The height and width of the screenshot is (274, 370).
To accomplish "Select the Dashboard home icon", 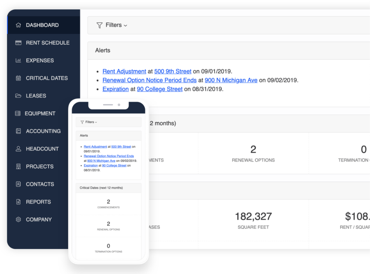I will pos(18,25).
